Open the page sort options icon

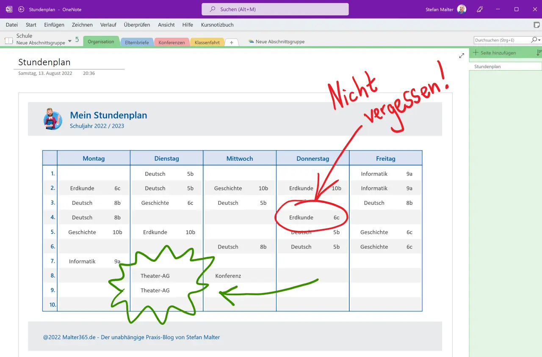click(539, 52)
